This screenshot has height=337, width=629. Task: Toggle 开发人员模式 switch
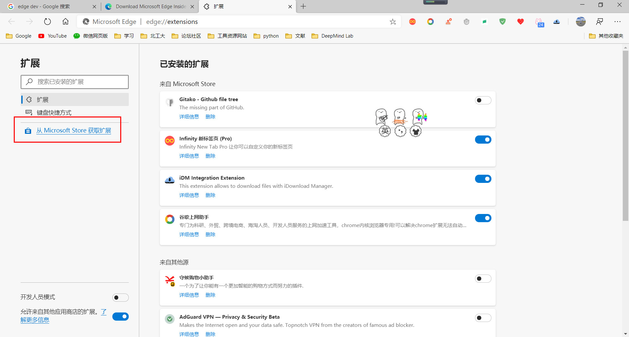[120, 297]
